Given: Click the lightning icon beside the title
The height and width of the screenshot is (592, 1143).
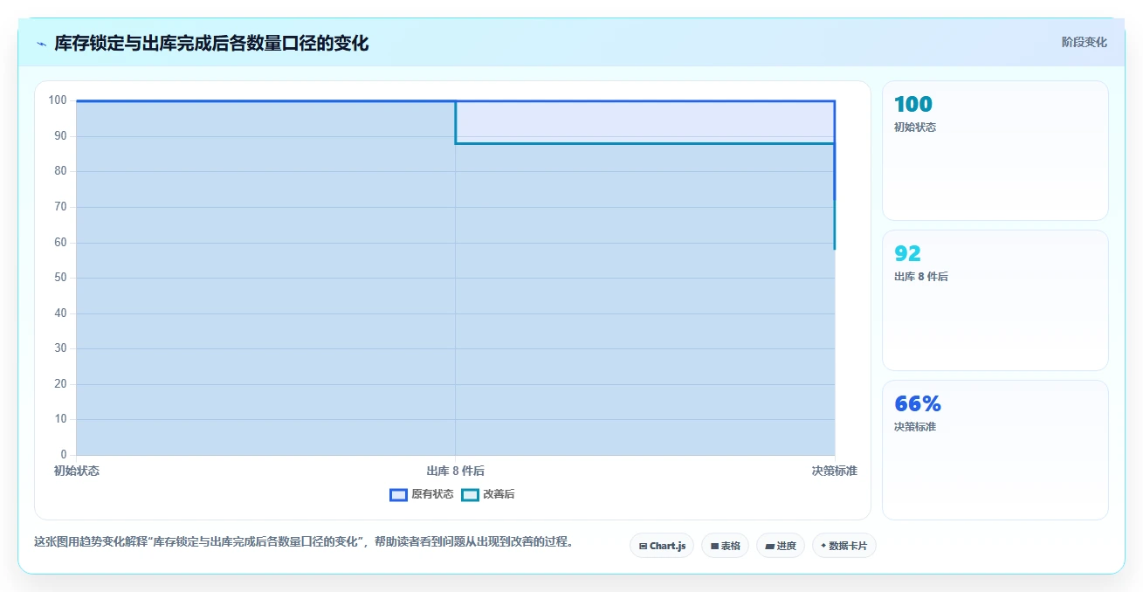Looking at the screenshot, I should [41, 44].
